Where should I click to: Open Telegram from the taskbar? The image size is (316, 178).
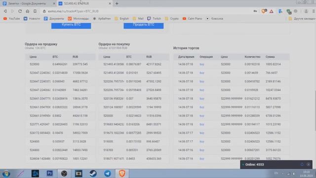tap(108, 174)
